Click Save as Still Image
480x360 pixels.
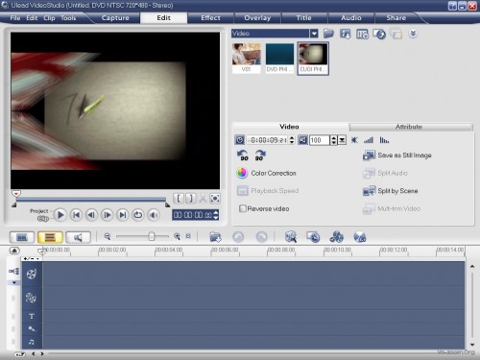click(397, 156)
